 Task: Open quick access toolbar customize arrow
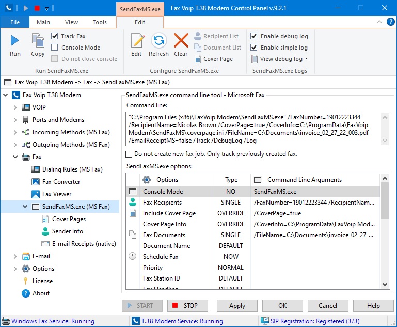[x=46, y=9]
